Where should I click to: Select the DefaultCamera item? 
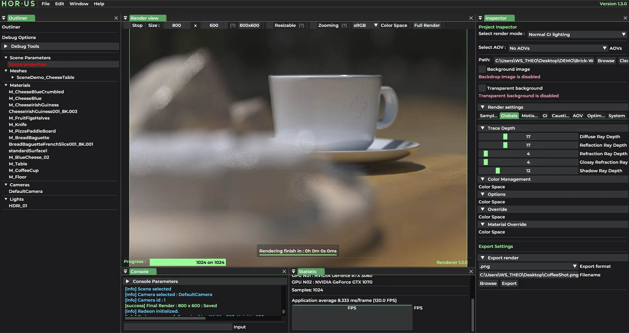coord(26,191)
